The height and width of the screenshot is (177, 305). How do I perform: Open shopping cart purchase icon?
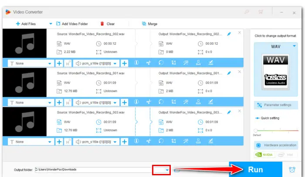click(261, 12)
